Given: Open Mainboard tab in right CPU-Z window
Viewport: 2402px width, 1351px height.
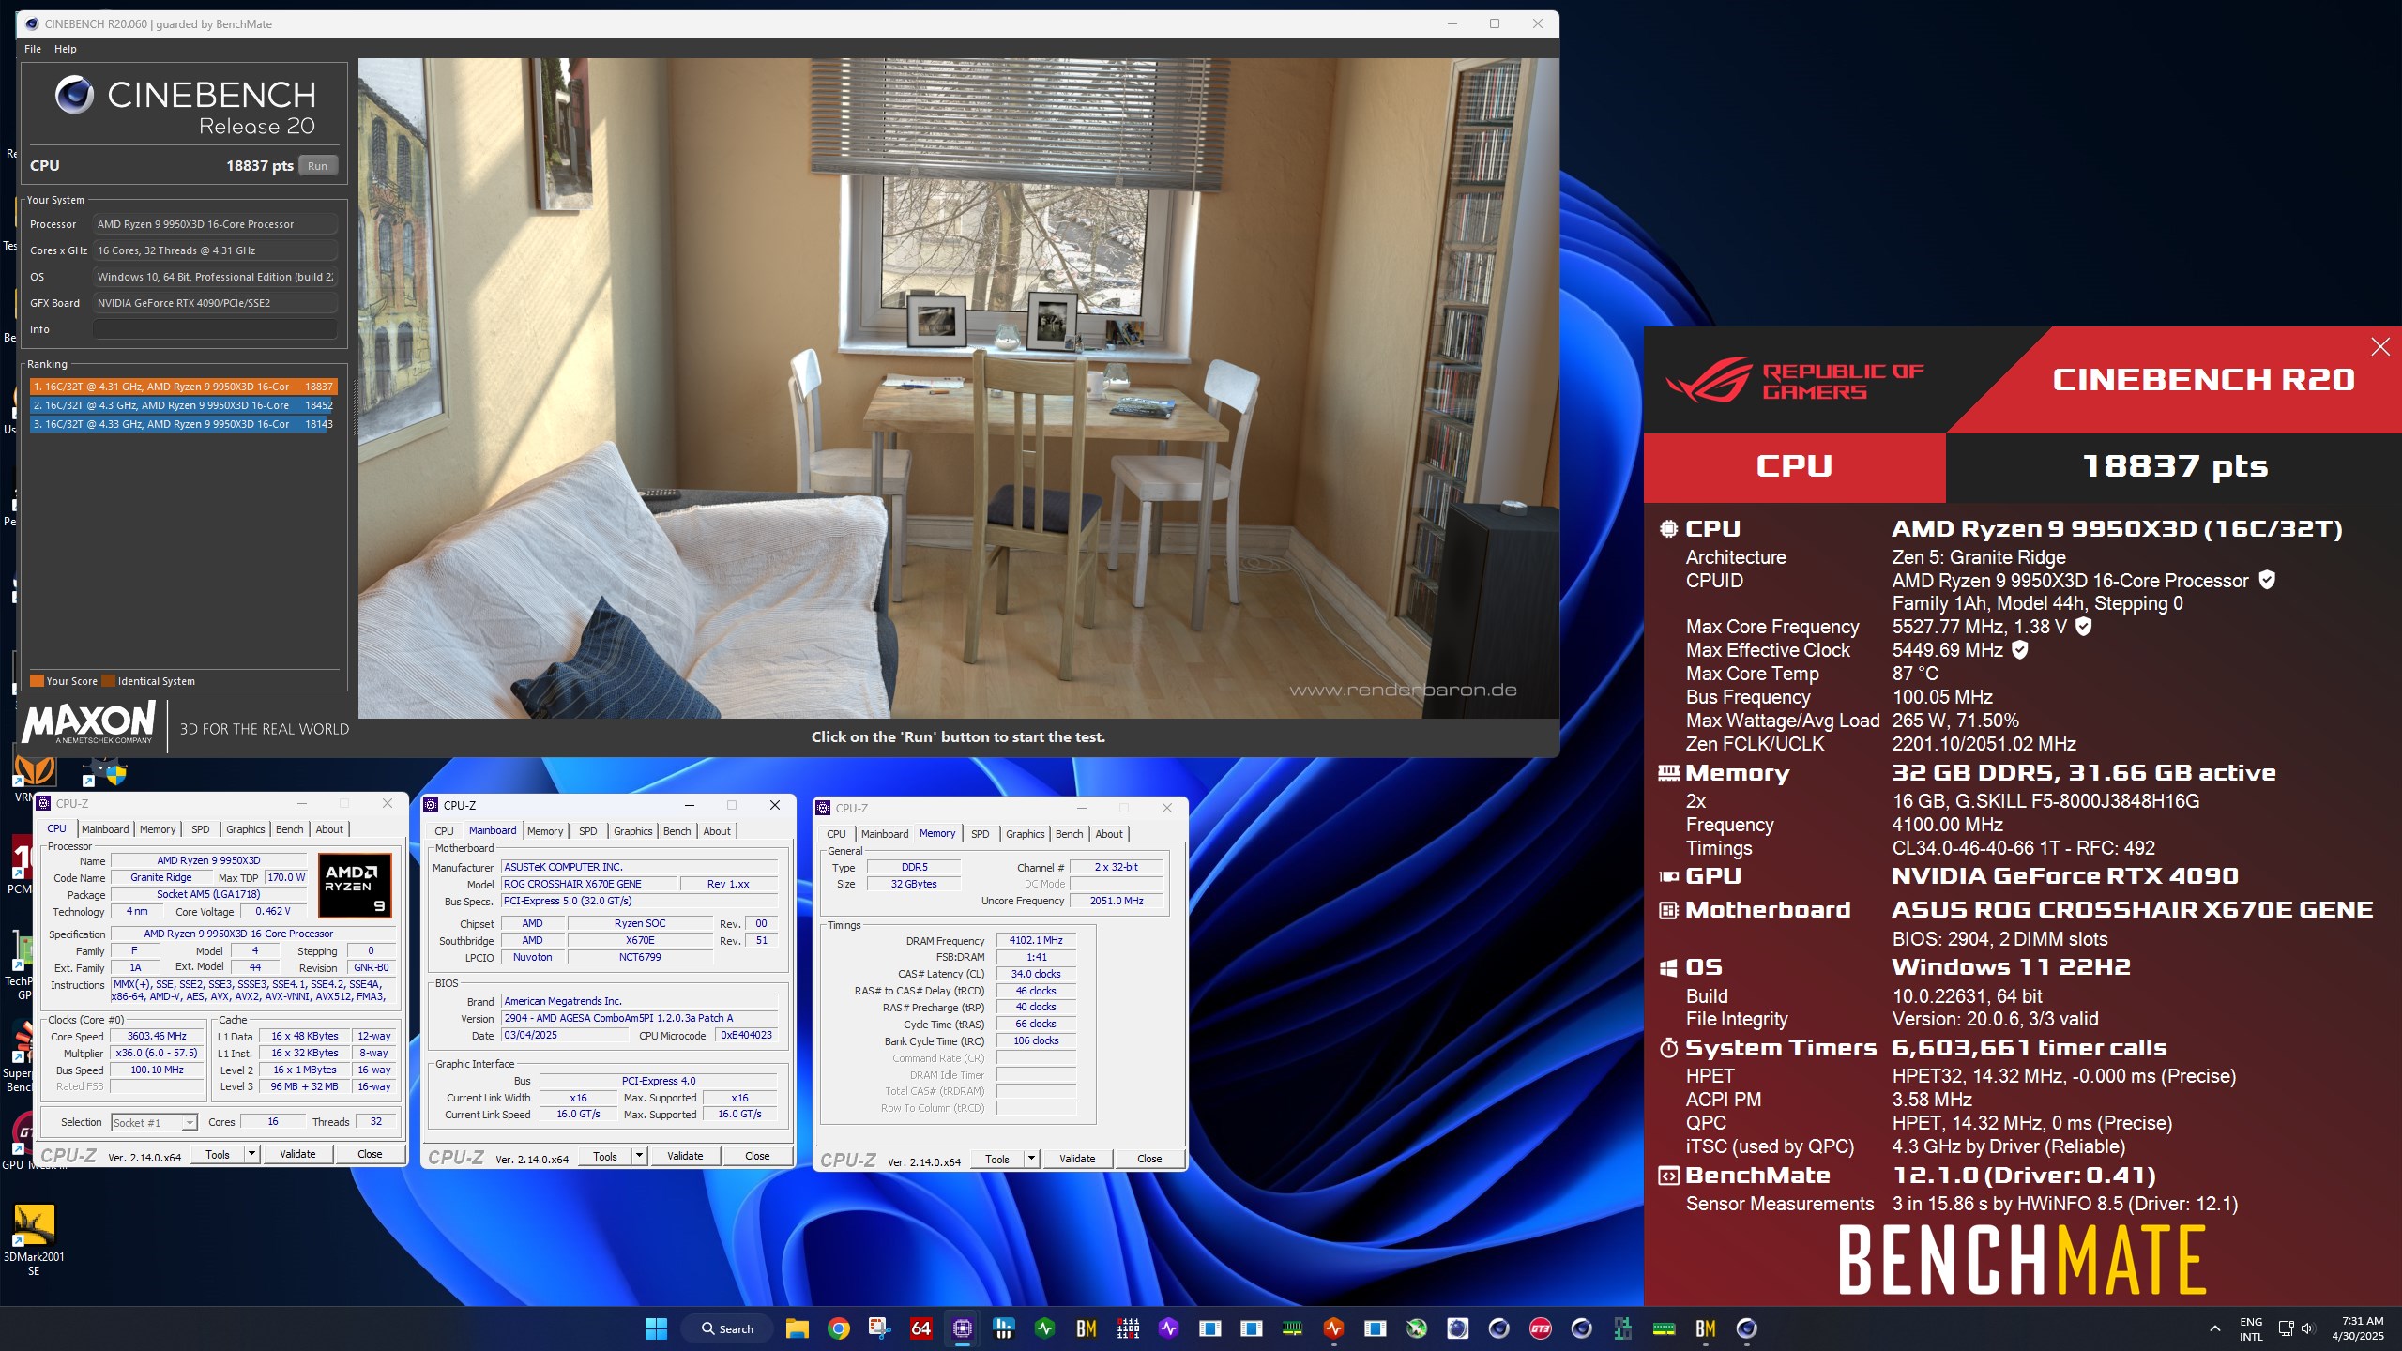Looking at the screenshot, I should click(885, 834).
